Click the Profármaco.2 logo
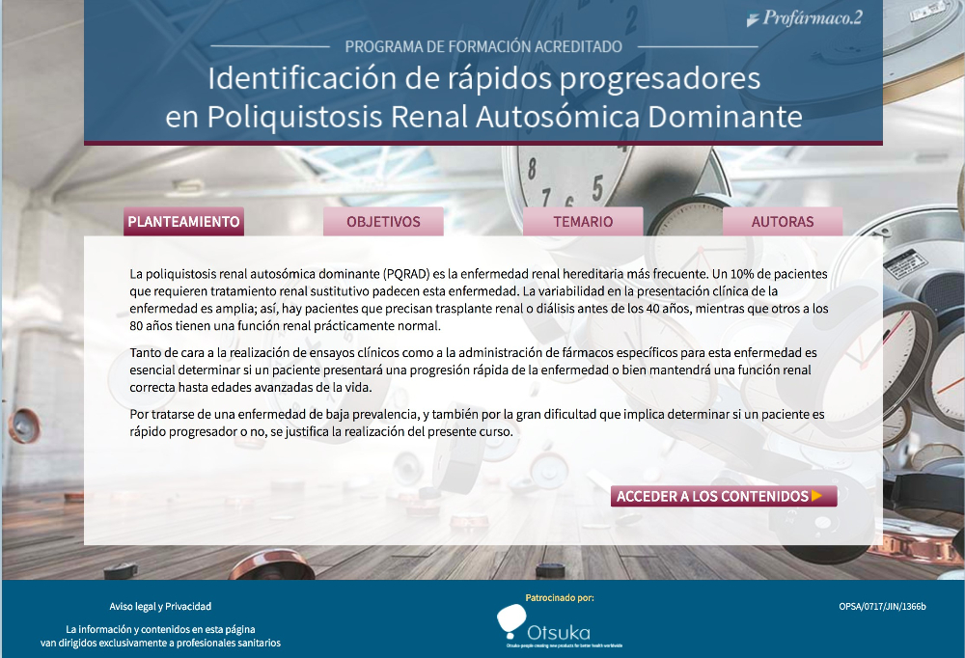This screenshot has width=965, height=658. 805,18
